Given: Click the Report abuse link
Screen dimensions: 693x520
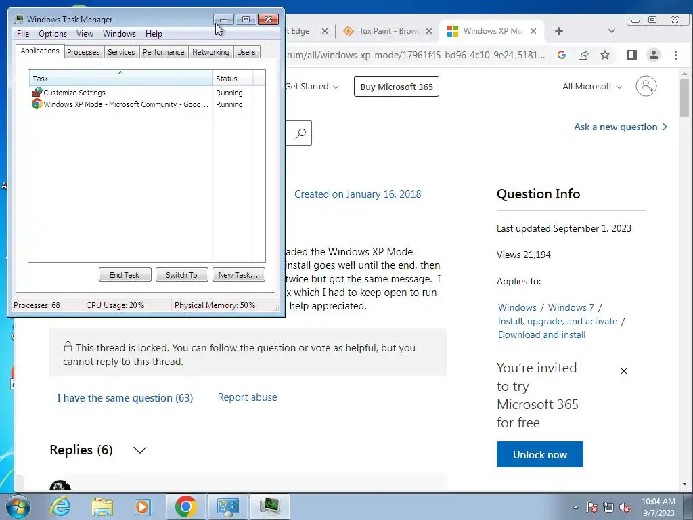Looking at the screenshot, I should [x=248, y=397].
